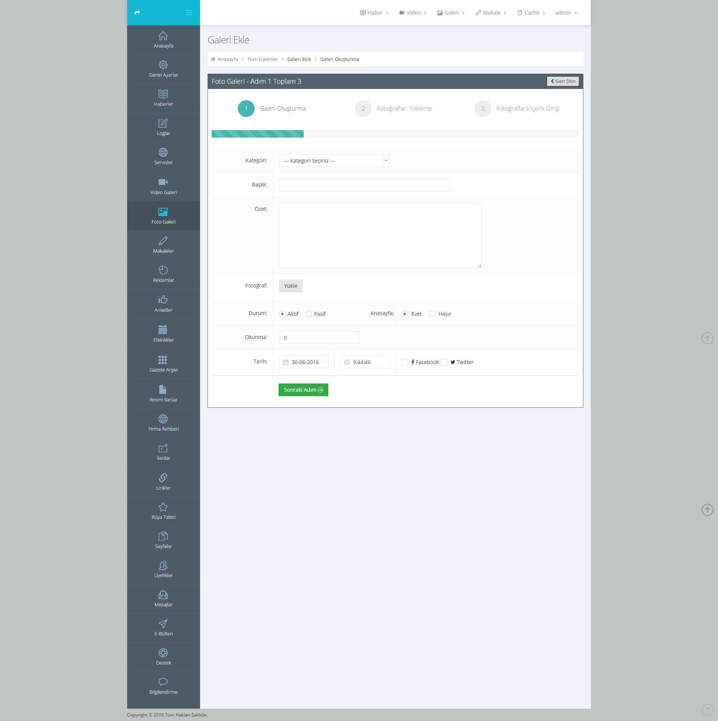This screenshot has height=721, width=718.
Task: Select Evet for Anasayfa
Action: (x=405, y=314)
